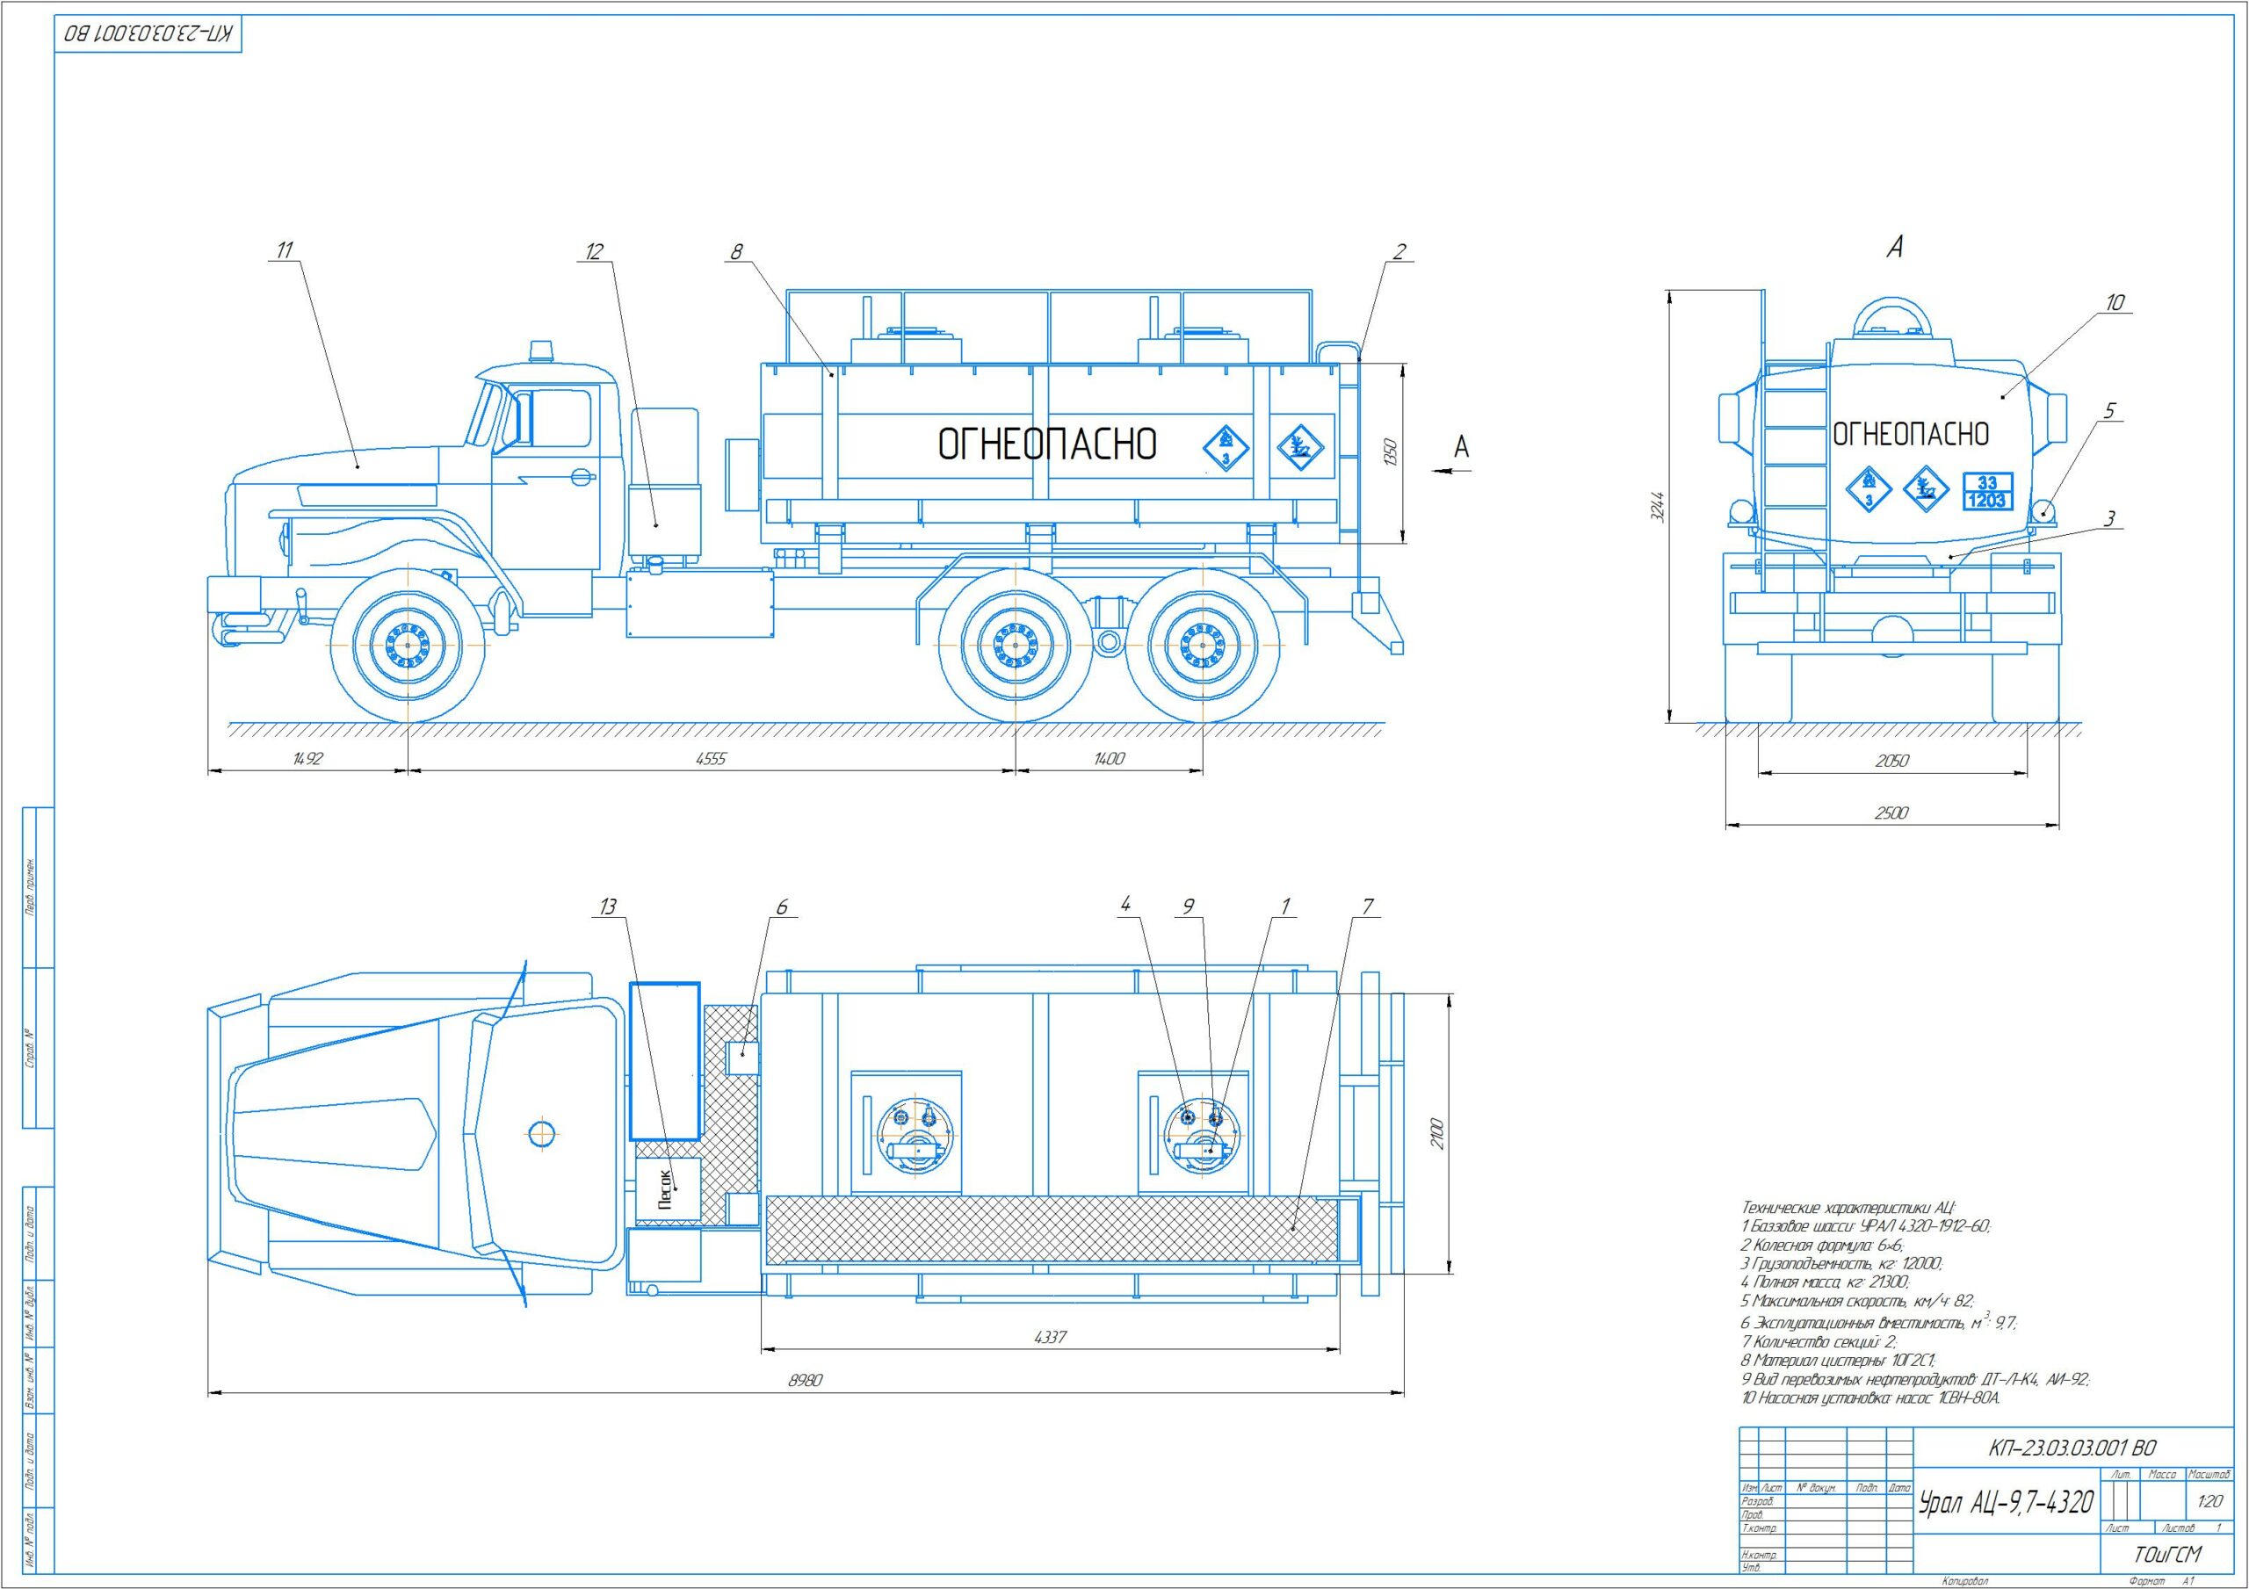Click spec line 2 Колесная формула 6×6
Screen dimensions: 2249x1589
1823,1246
